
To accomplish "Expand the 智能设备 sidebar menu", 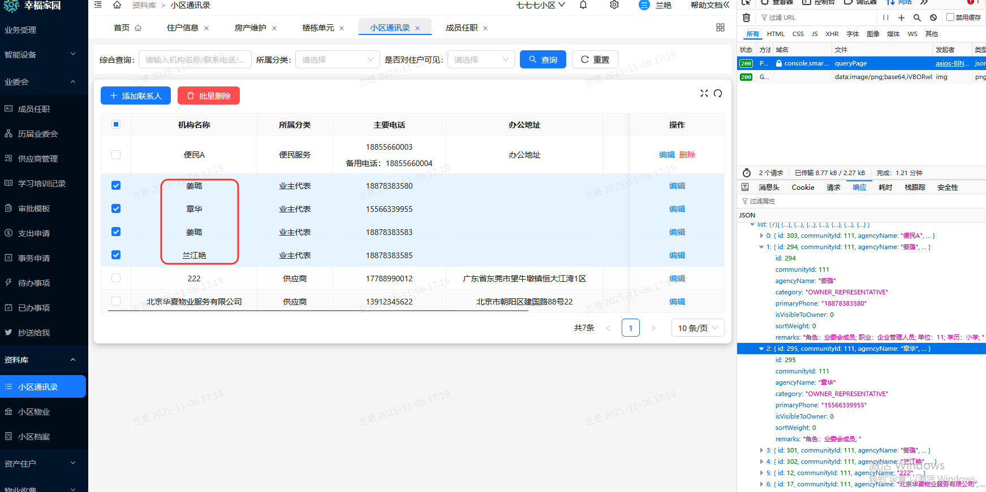I will pos(43,55).
